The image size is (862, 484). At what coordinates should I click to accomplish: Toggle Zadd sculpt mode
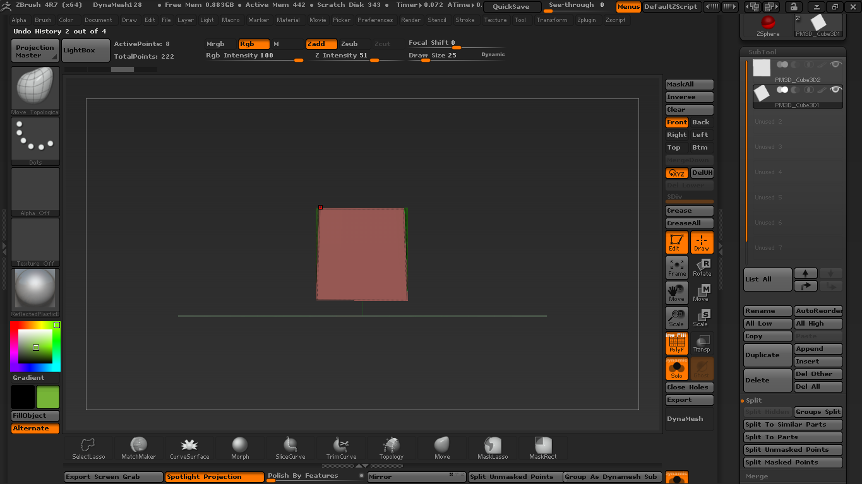click(321, 44)
